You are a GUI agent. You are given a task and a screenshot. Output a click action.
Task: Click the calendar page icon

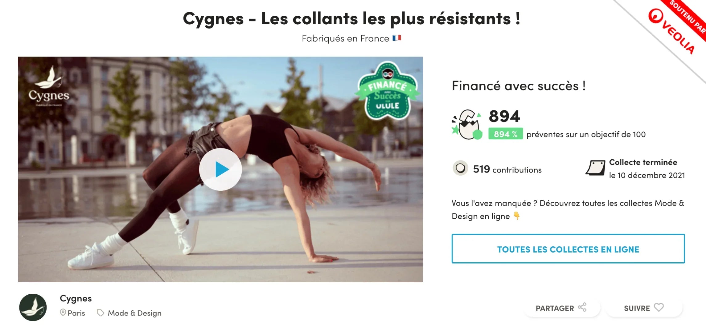click(595, 168)
